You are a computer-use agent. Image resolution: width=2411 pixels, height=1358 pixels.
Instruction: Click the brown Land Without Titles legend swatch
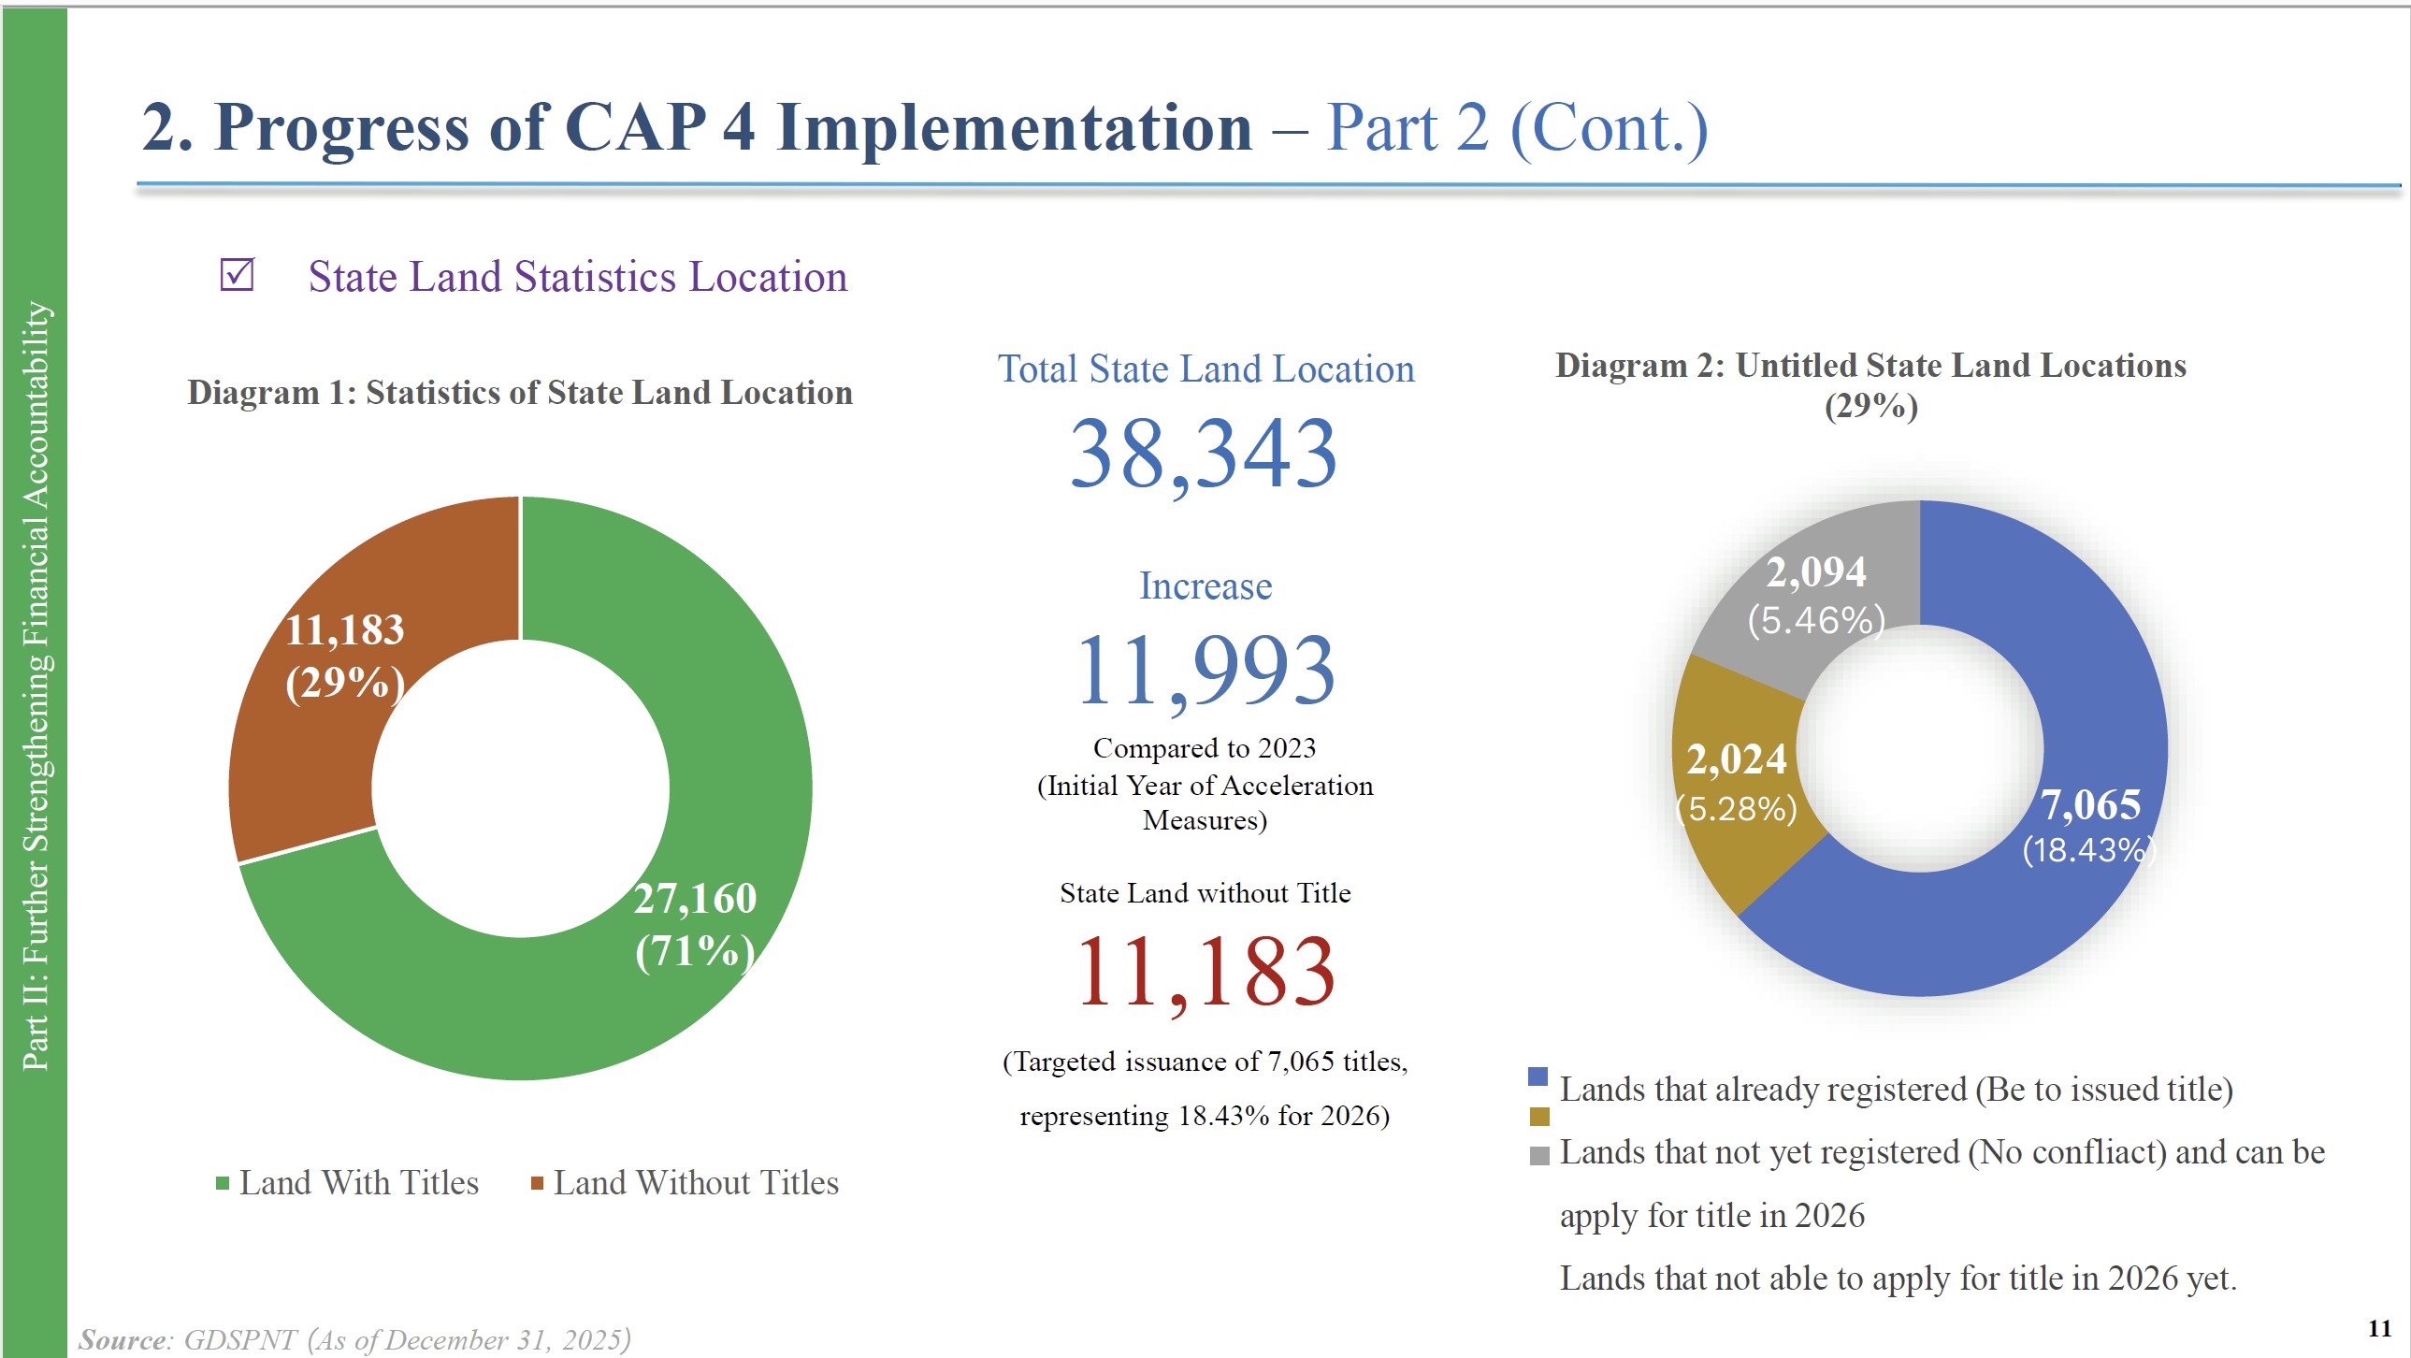click(x=537, y=1184)
